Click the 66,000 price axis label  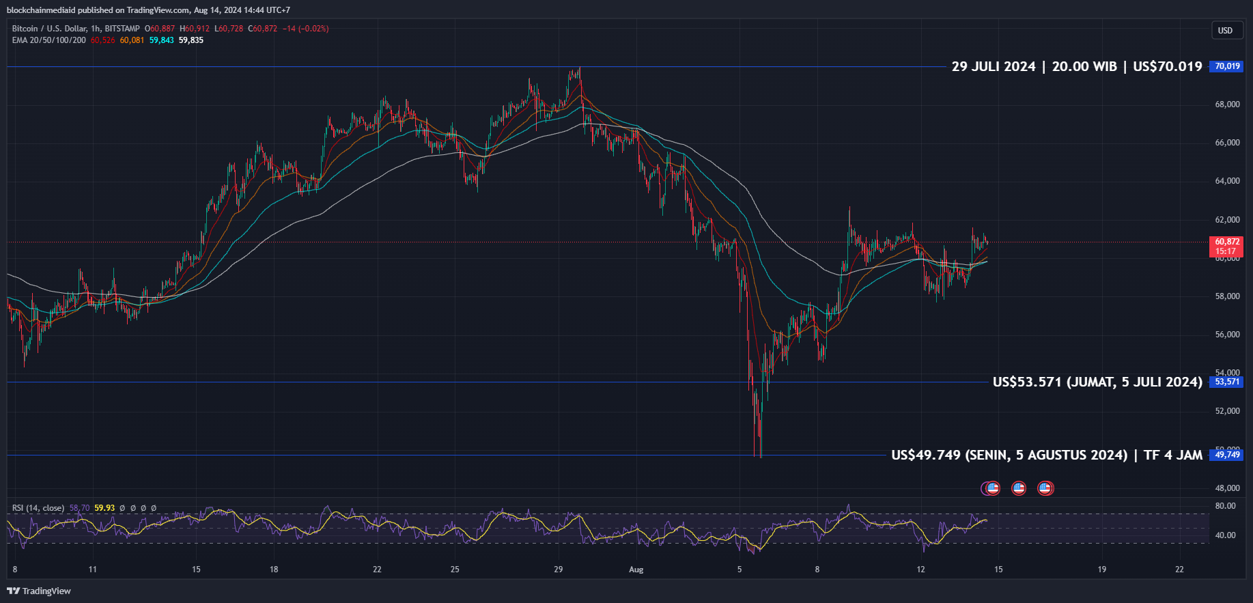(x=1227, y=143)
